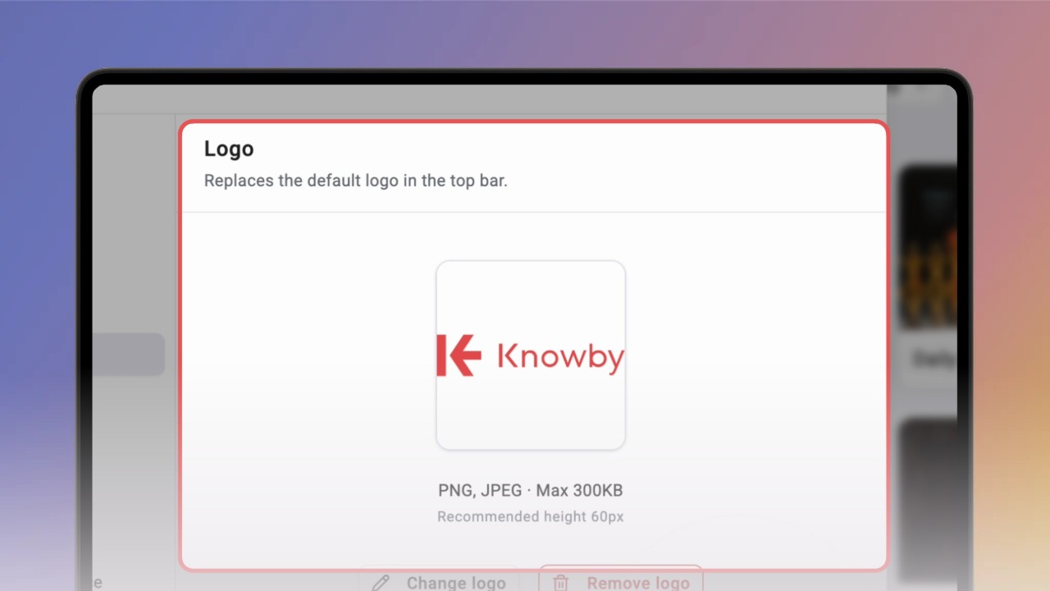Image resolution: width=1050 pixels, height=591 pixels.
Task: Select the Knowby logo preview thumbnail
Action: (x=531, y=355)
